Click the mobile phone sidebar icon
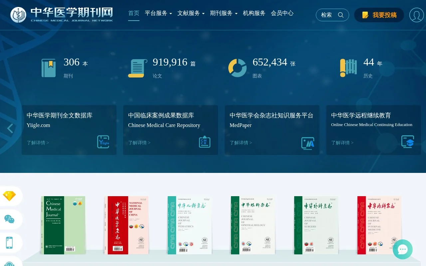Viewport: 426px width, 266px height. (x=9, y=243)
